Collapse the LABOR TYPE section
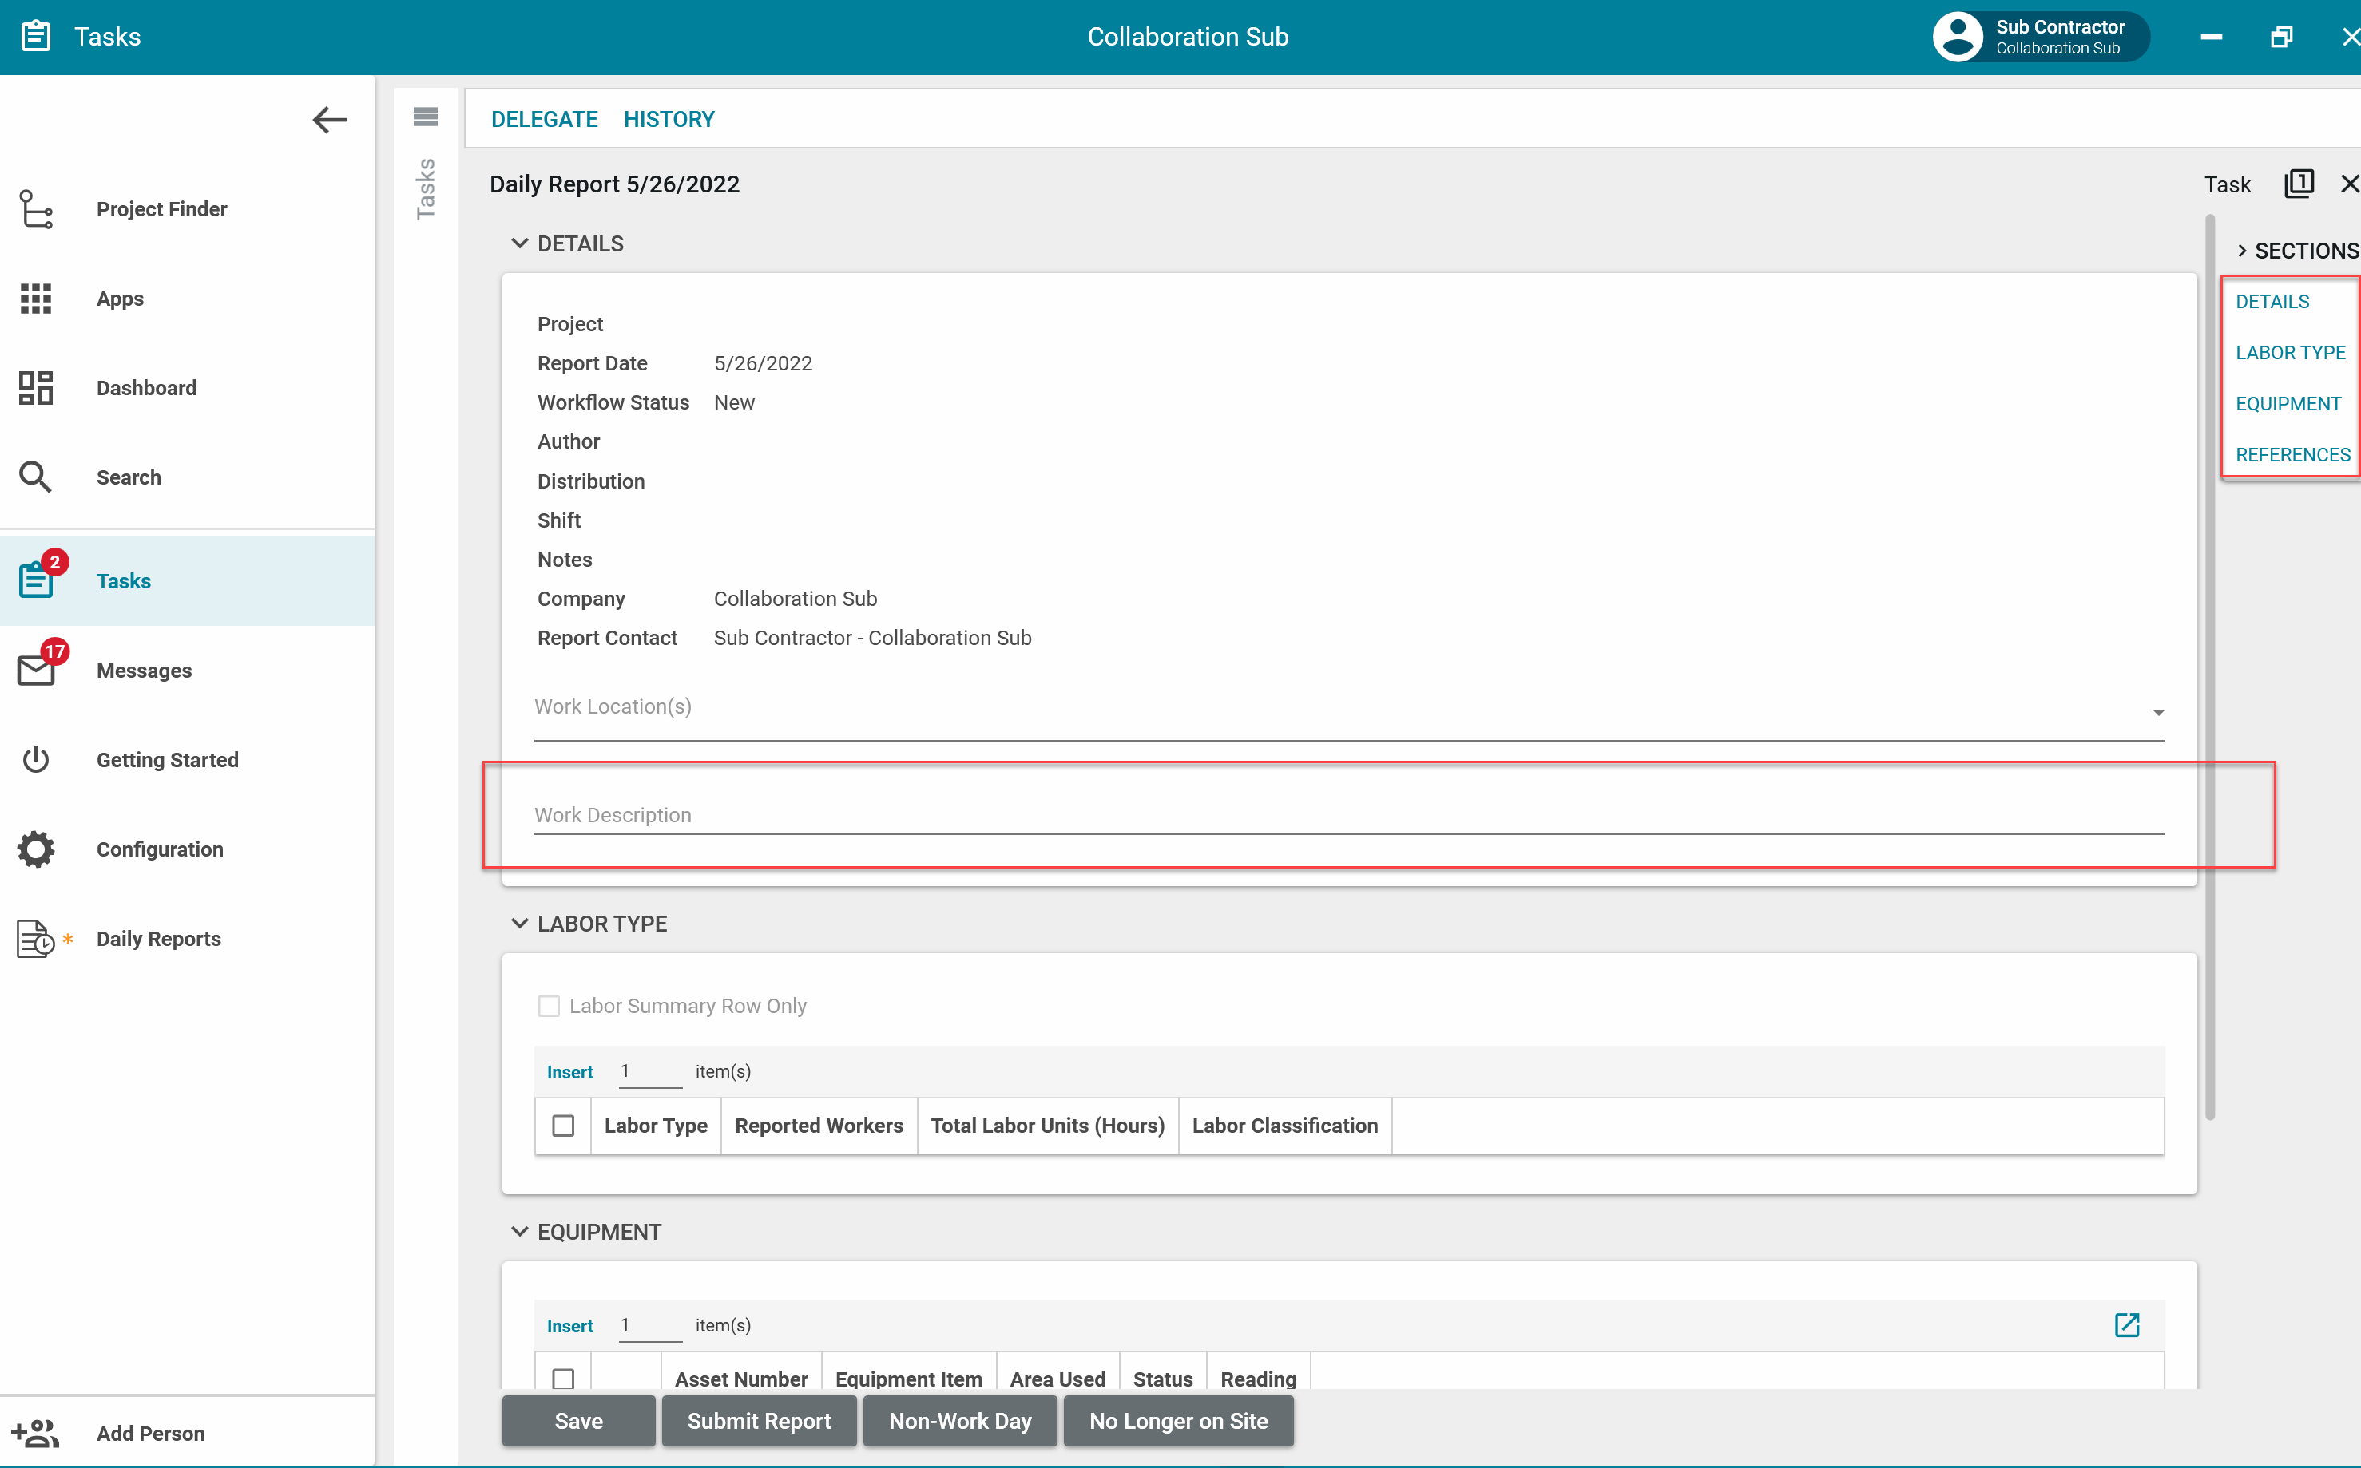Viewport: 2361px width, 1468px height. (520, 924)
